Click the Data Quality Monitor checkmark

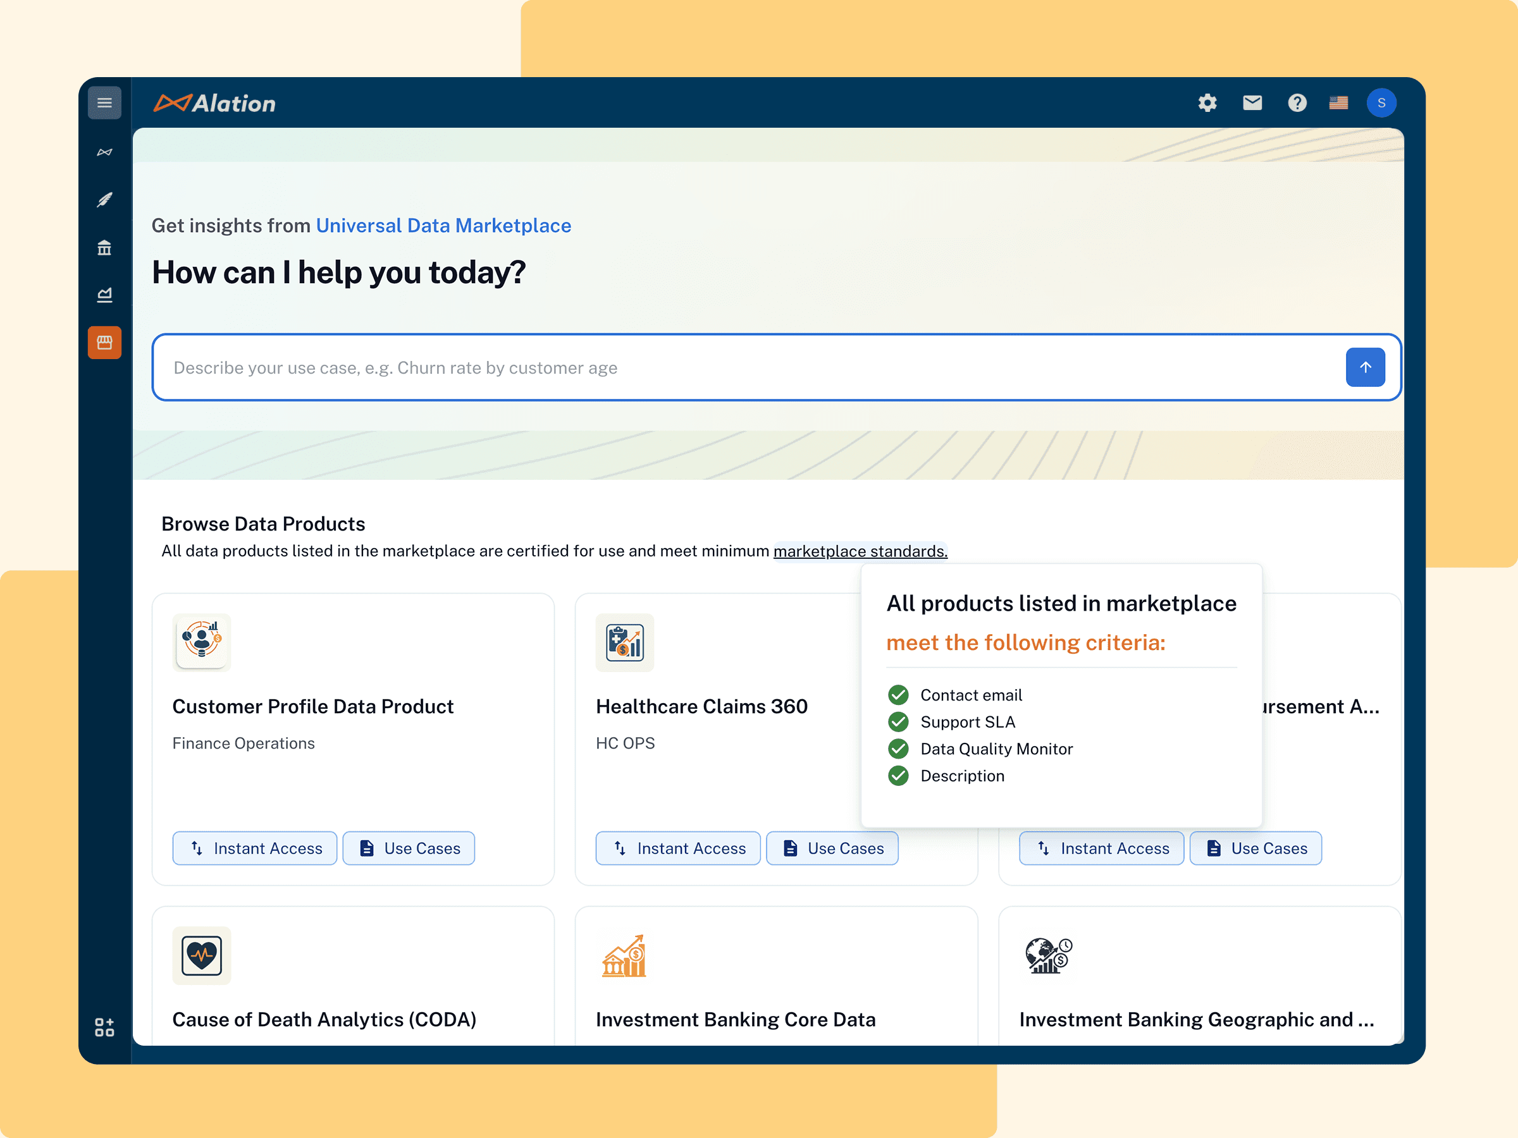[x=898, y=749]
